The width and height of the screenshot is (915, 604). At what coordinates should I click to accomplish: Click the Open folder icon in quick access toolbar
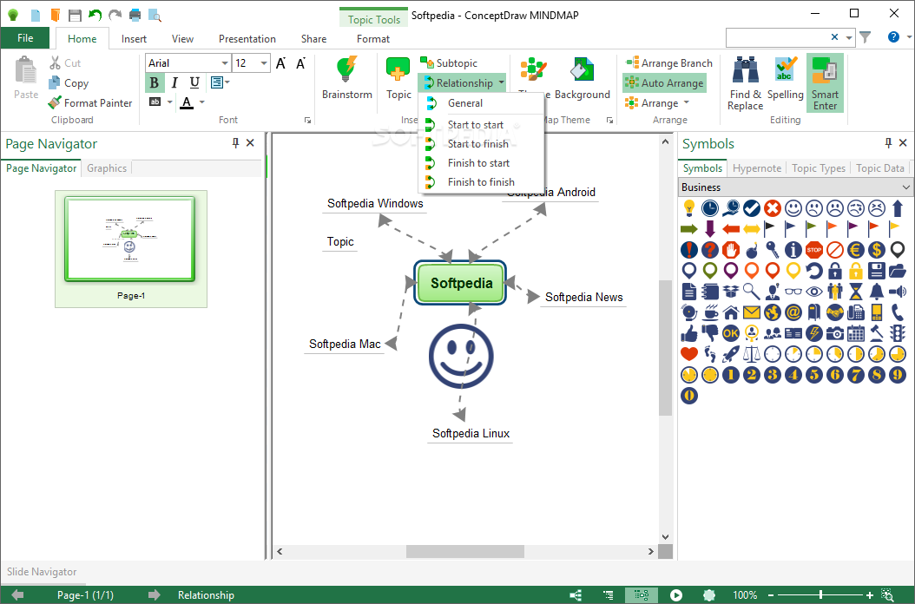[x=55, y=15]
